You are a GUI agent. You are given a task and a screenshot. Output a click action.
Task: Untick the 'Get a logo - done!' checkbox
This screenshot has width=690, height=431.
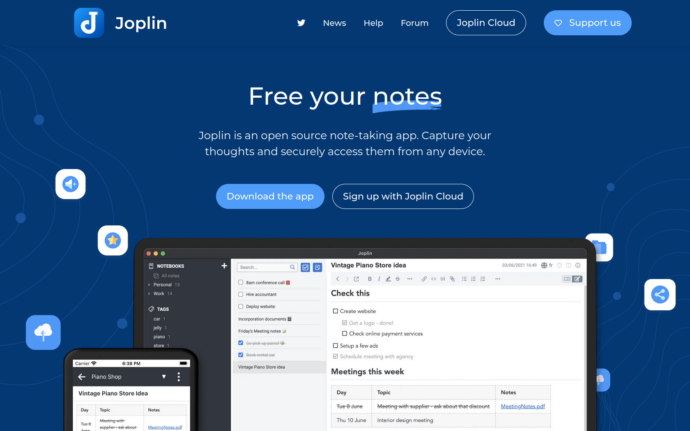[345, 323]
